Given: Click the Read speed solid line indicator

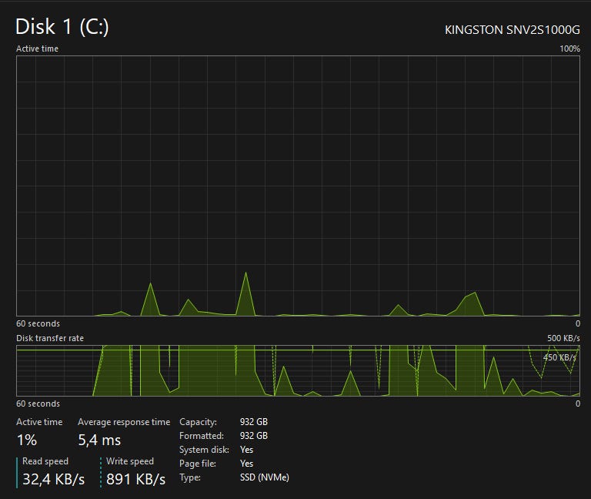Looking at the screenshot, I should click(17, 472).
